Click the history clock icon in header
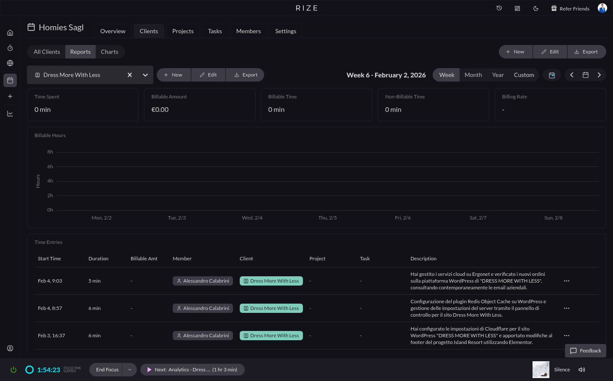This screenshot has width=613, height=381. (499, 8)
